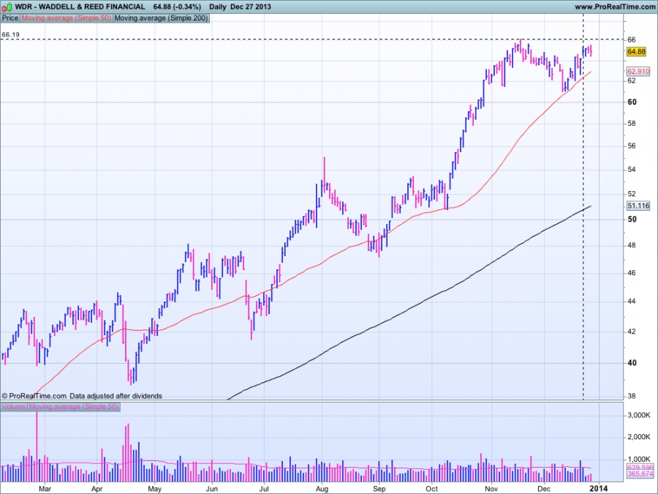The image size is (658, 494).
Task: Click the 46 price axis label
Action: pyautogui.click(x=632, y=273)
